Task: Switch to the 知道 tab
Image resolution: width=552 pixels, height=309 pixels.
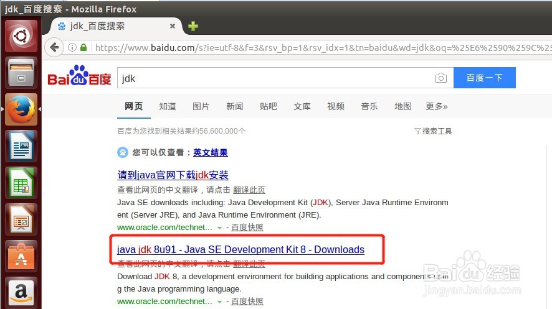Action: coord(167,106)
